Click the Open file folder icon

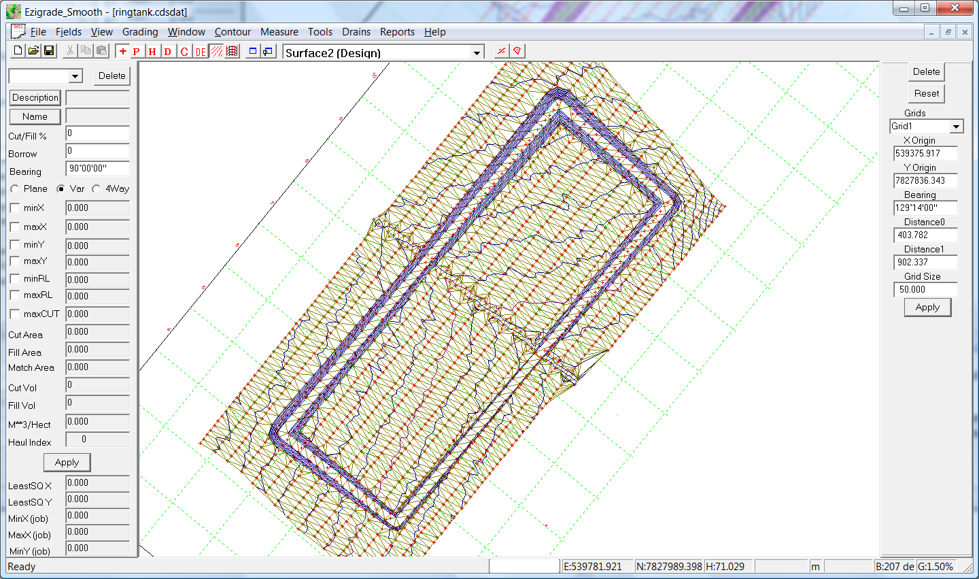point(33,51)
